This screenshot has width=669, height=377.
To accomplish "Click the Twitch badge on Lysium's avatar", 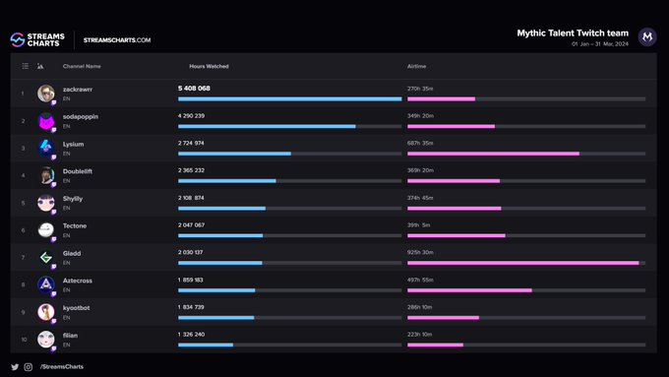I will (54, 157).
